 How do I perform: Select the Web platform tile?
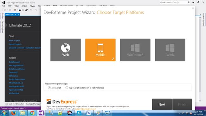[66, 50]
